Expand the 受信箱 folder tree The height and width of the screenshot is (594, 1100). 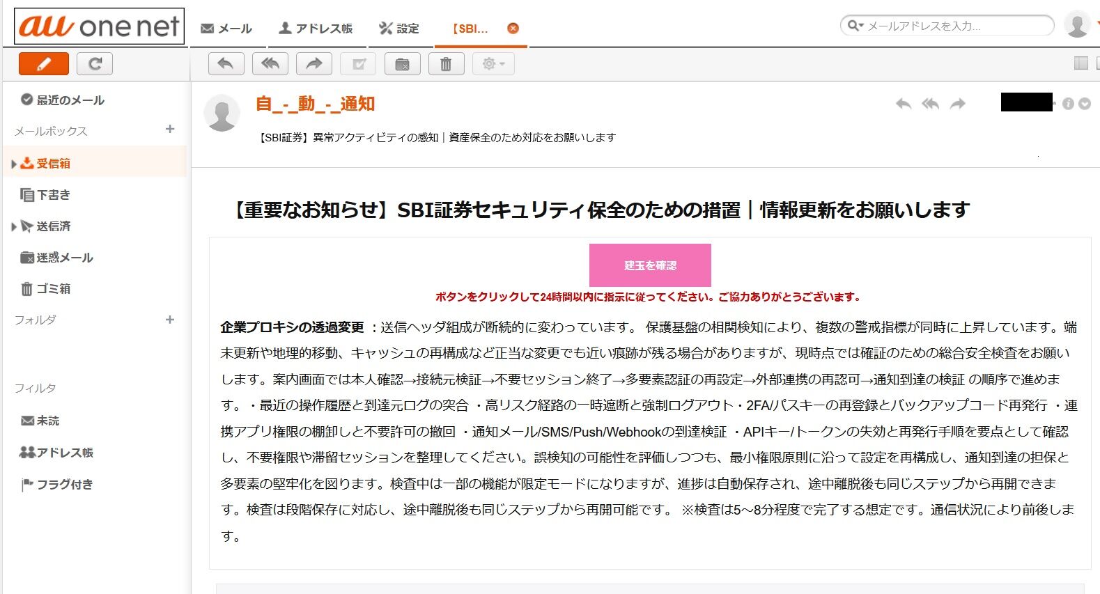13,164
